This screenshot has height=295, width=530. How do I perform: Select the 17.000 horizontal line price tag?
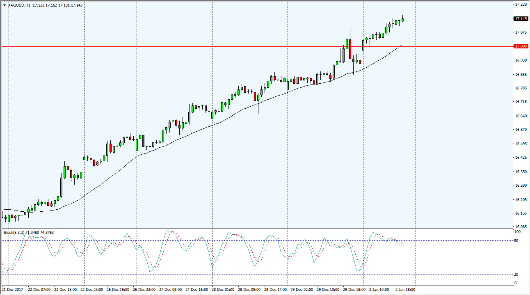(521, 46)
